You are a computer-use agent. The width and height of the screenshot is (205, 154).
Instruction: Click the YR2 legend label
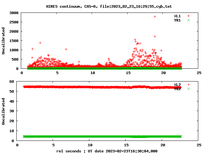click(x=177, y=89)
